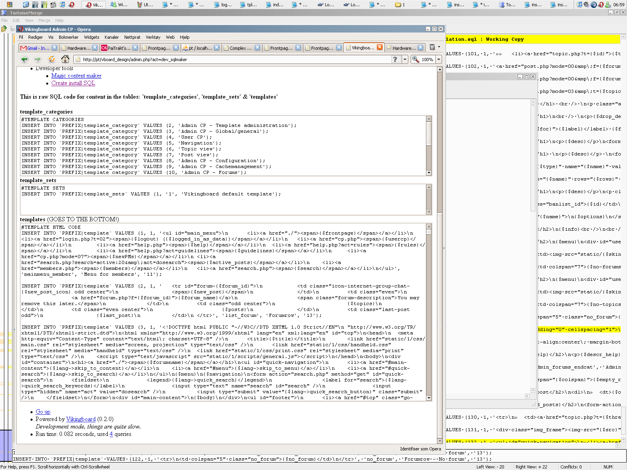Click page scrollbar down arrow in Opera

[x=440, y=441]
